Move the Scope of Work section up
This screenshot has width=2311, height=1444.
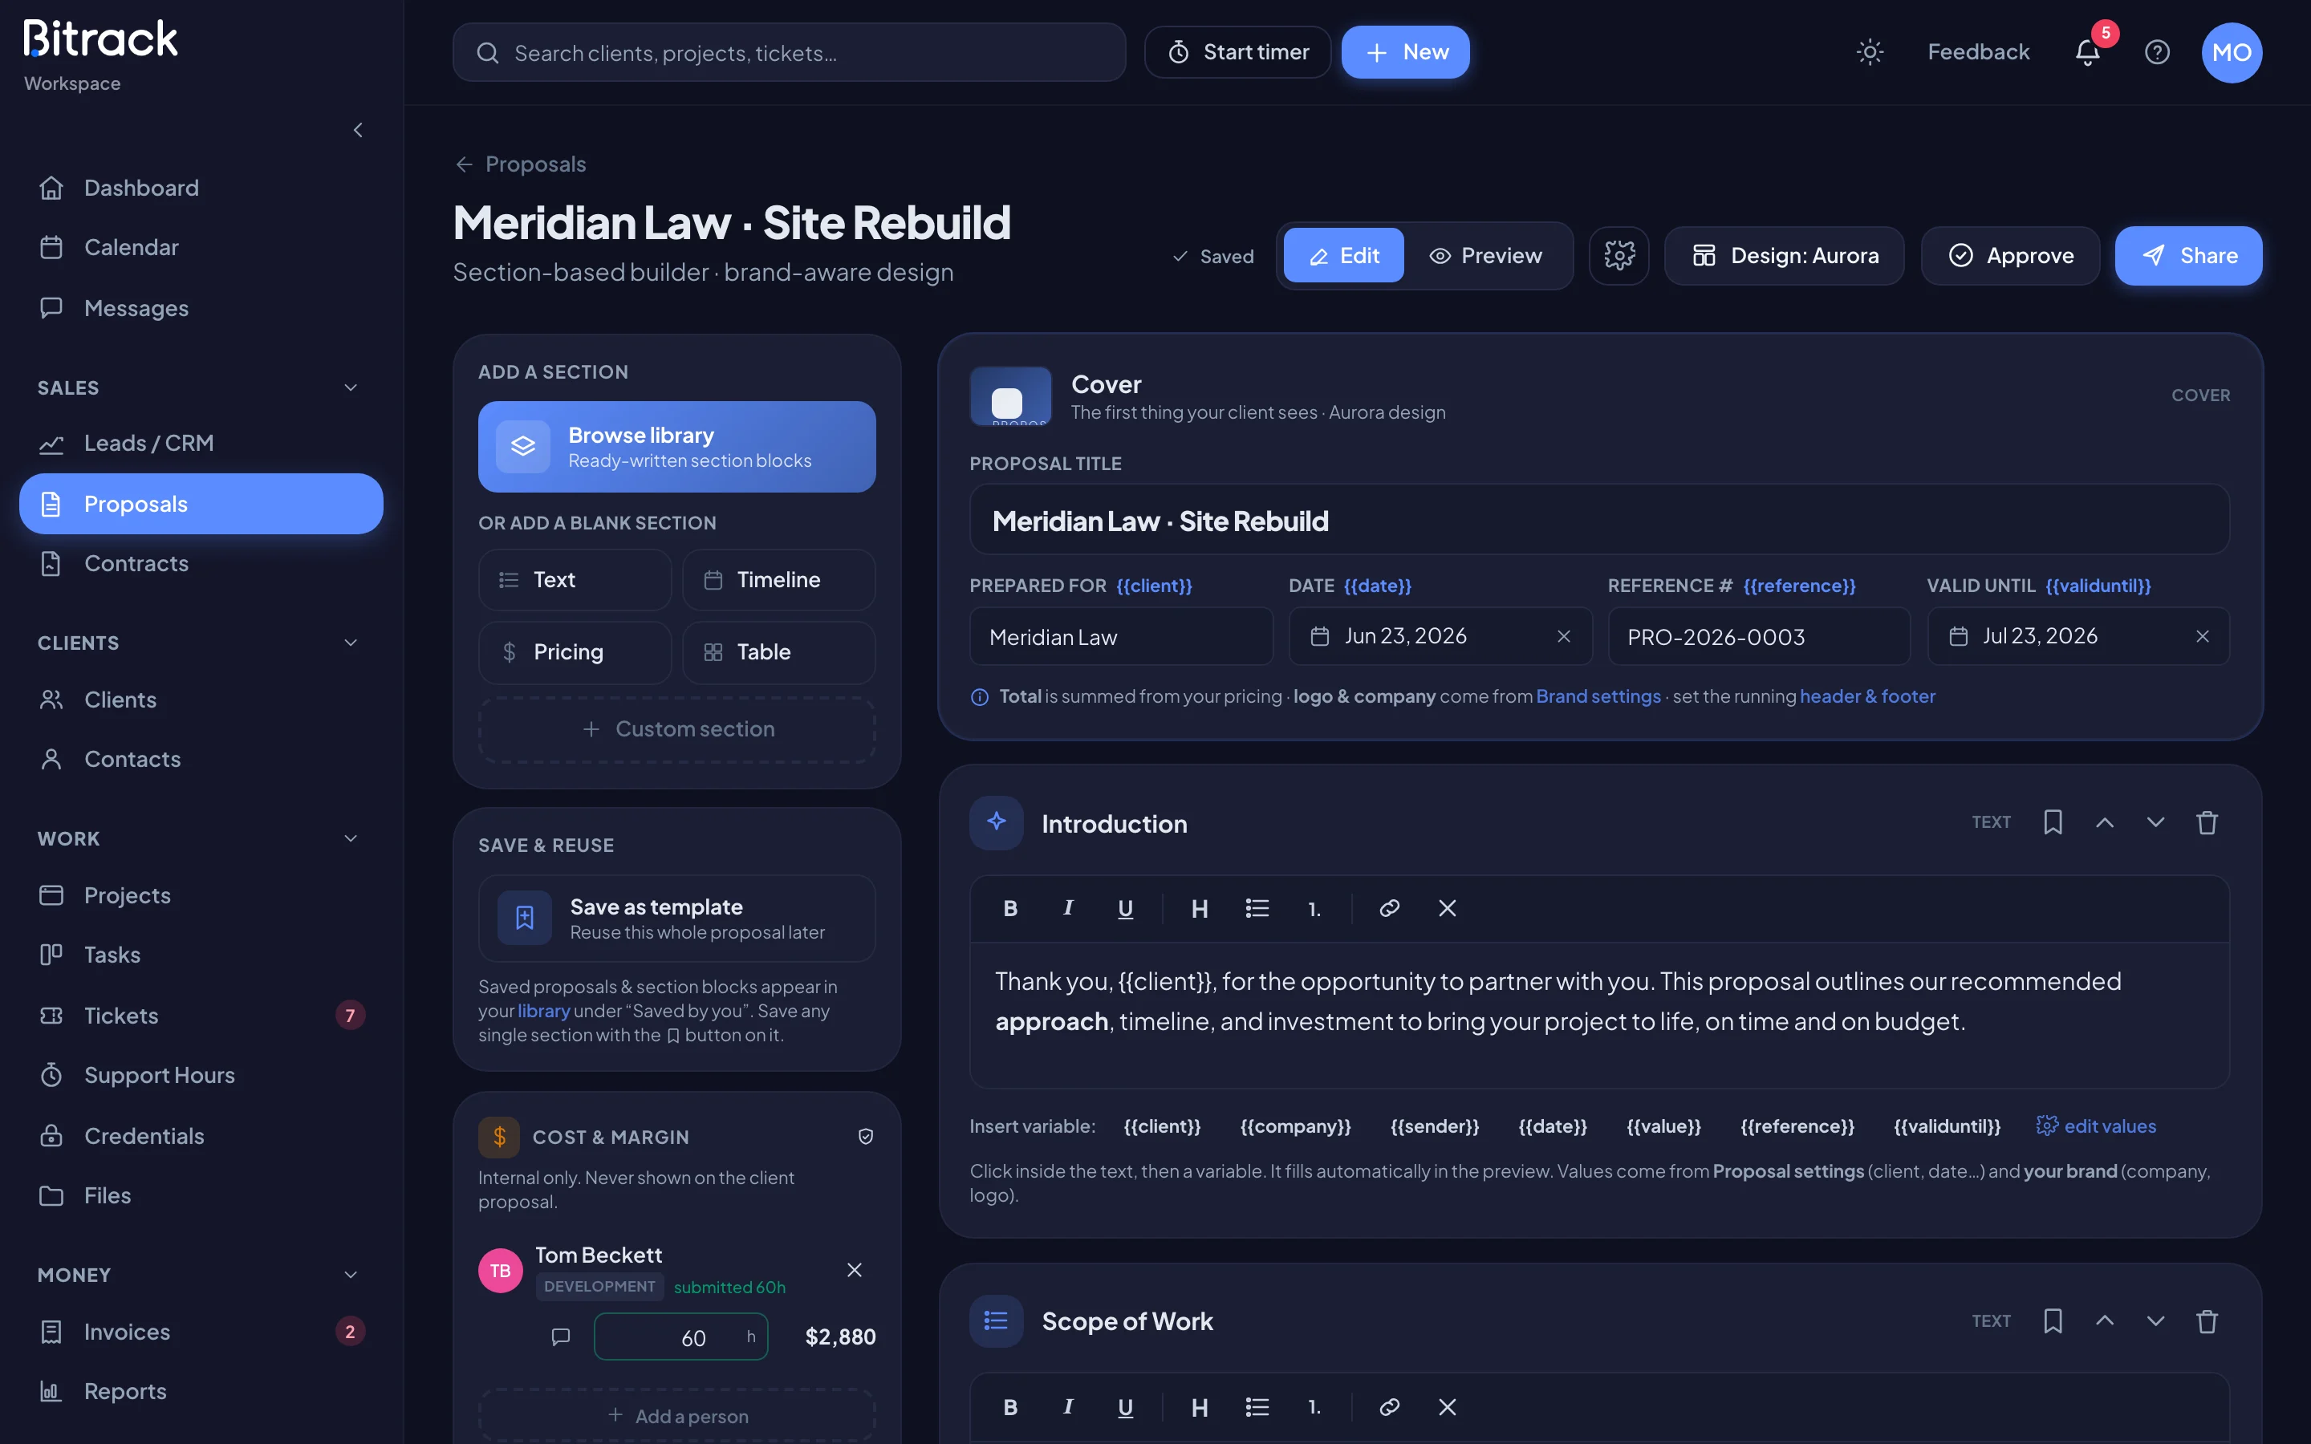click(x=2104, y=1320)
